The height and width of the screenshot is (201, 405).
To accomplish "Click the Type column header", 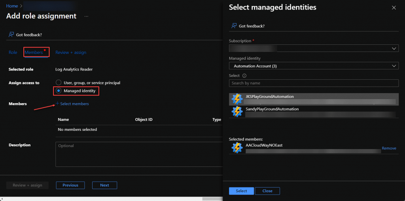I will [x=217, y=120].
